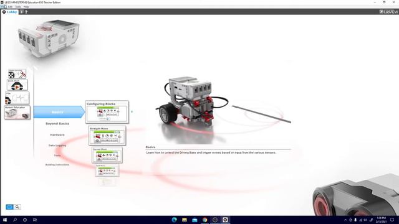Select the Robot Educator tile
This screenshot has height=224, width=399.
(x=17, y=113)
